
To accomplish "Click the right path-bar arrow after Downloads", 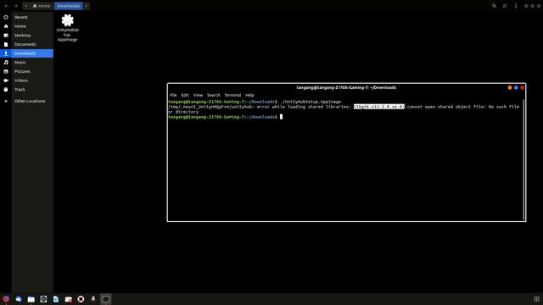I will [x=87, y=6].
